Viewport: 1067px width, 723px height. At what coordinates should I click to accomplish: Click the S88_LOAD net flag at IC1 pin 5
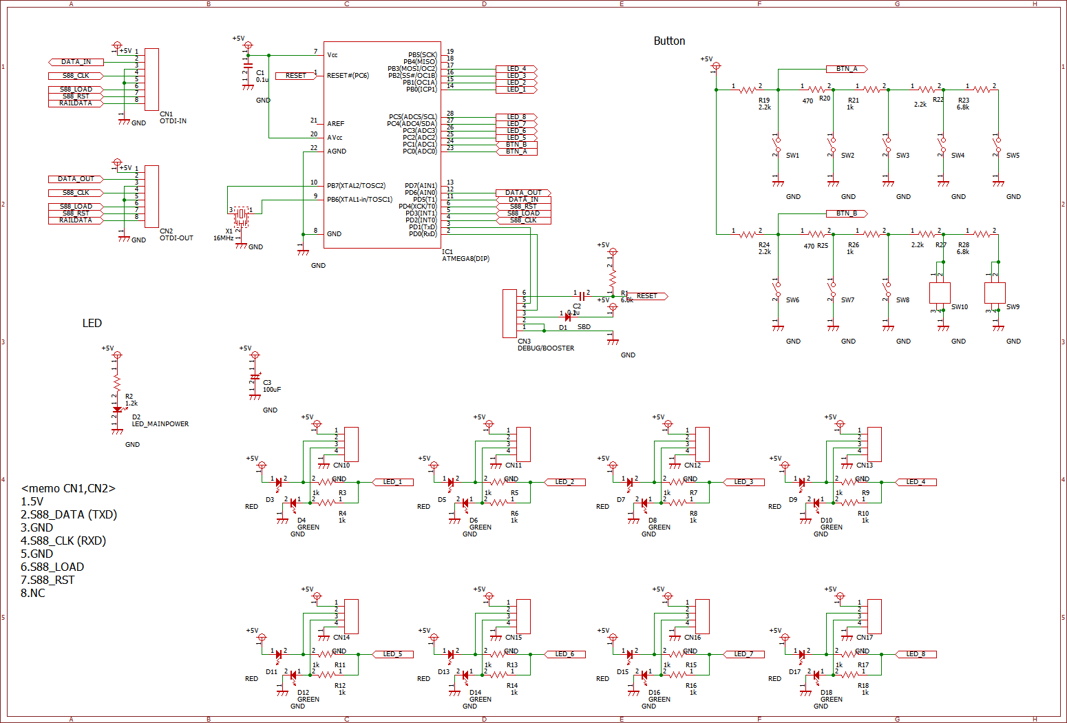coord(523,213)
